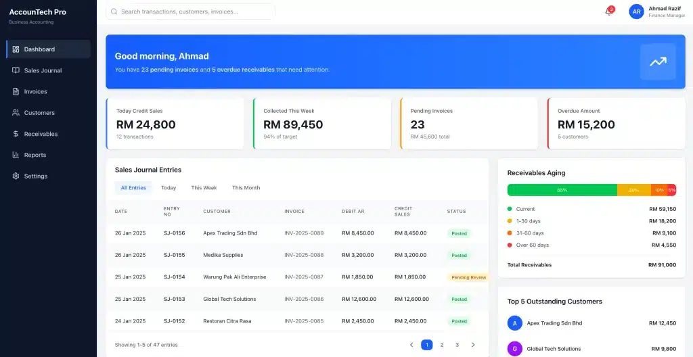Click customer Warung Pak Ali Enterprise
The width and height of the screenshot is (693, 357).
click(235, 277)
